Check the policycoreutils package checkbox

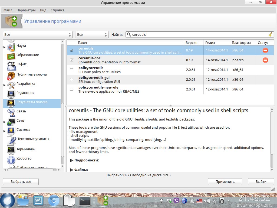[x=71, y=70]
